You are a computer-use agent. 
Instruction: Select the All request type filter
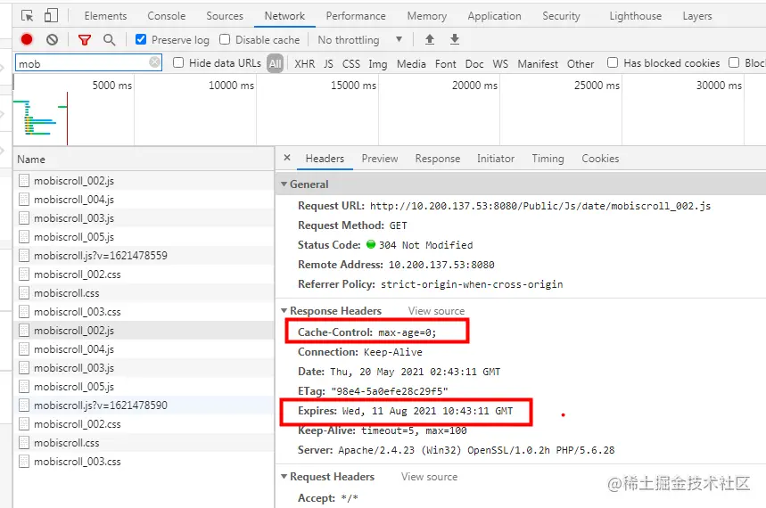coord(275,63)
